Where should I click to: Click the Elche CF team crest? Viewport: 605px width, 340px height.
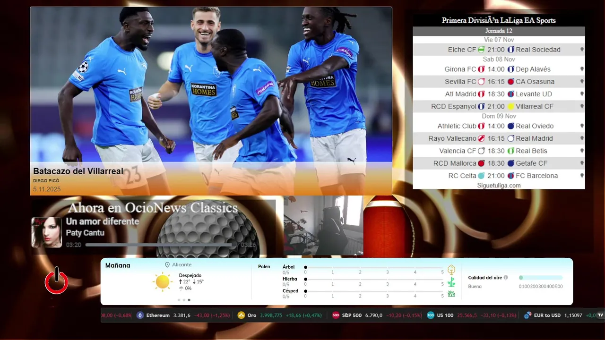coord(481,50)
